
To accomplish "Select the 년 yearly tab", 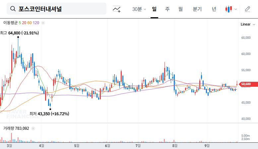I will click(214, 9).
